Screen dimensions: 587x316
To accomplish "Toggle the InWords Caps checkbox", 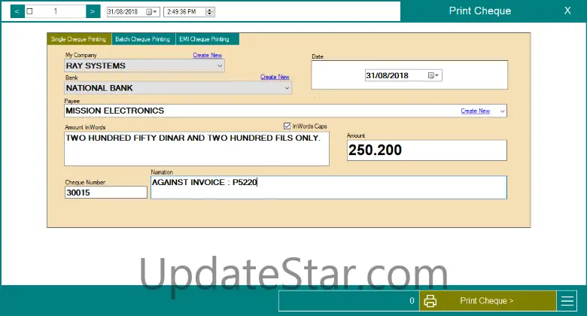I will [x=287, y=126].
